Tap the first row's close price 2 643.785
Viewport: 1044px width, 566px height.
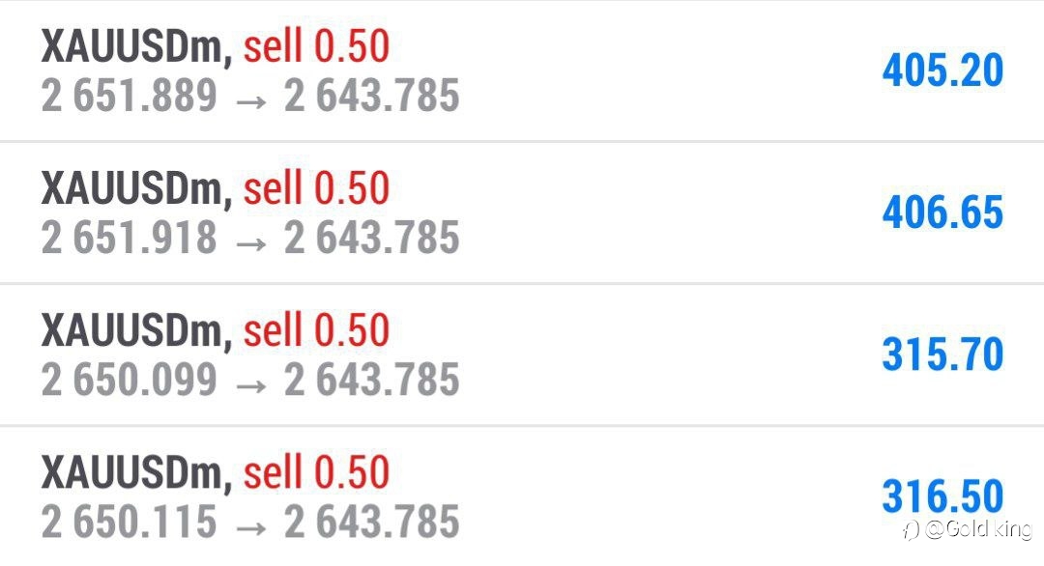[x=371, y=95]
